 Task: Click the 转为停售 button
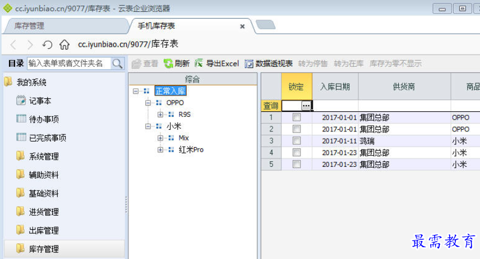[312, 63]
